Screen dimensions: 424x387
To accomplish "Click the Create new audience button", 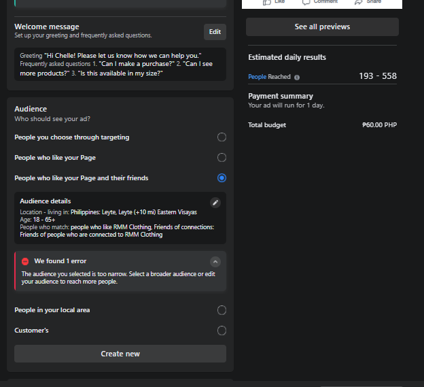I will pos(120,354).
